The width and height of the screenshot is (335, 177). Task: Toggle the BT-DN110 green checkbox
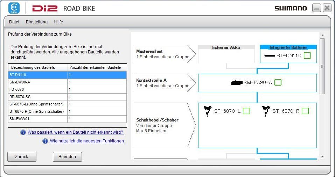pyautogui.click(x=307, y=56)
